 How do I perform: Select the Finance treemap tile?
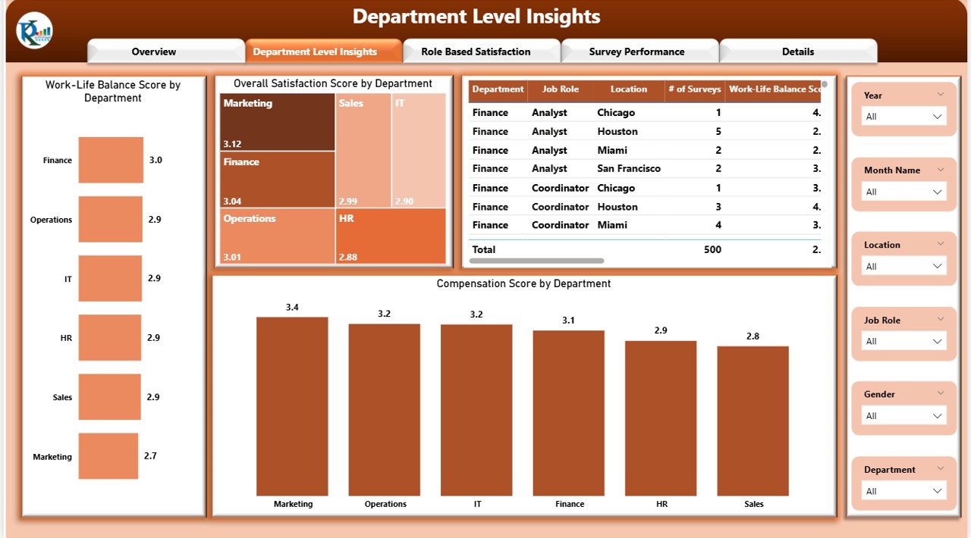pyautogui.click(x=278, y=179)
